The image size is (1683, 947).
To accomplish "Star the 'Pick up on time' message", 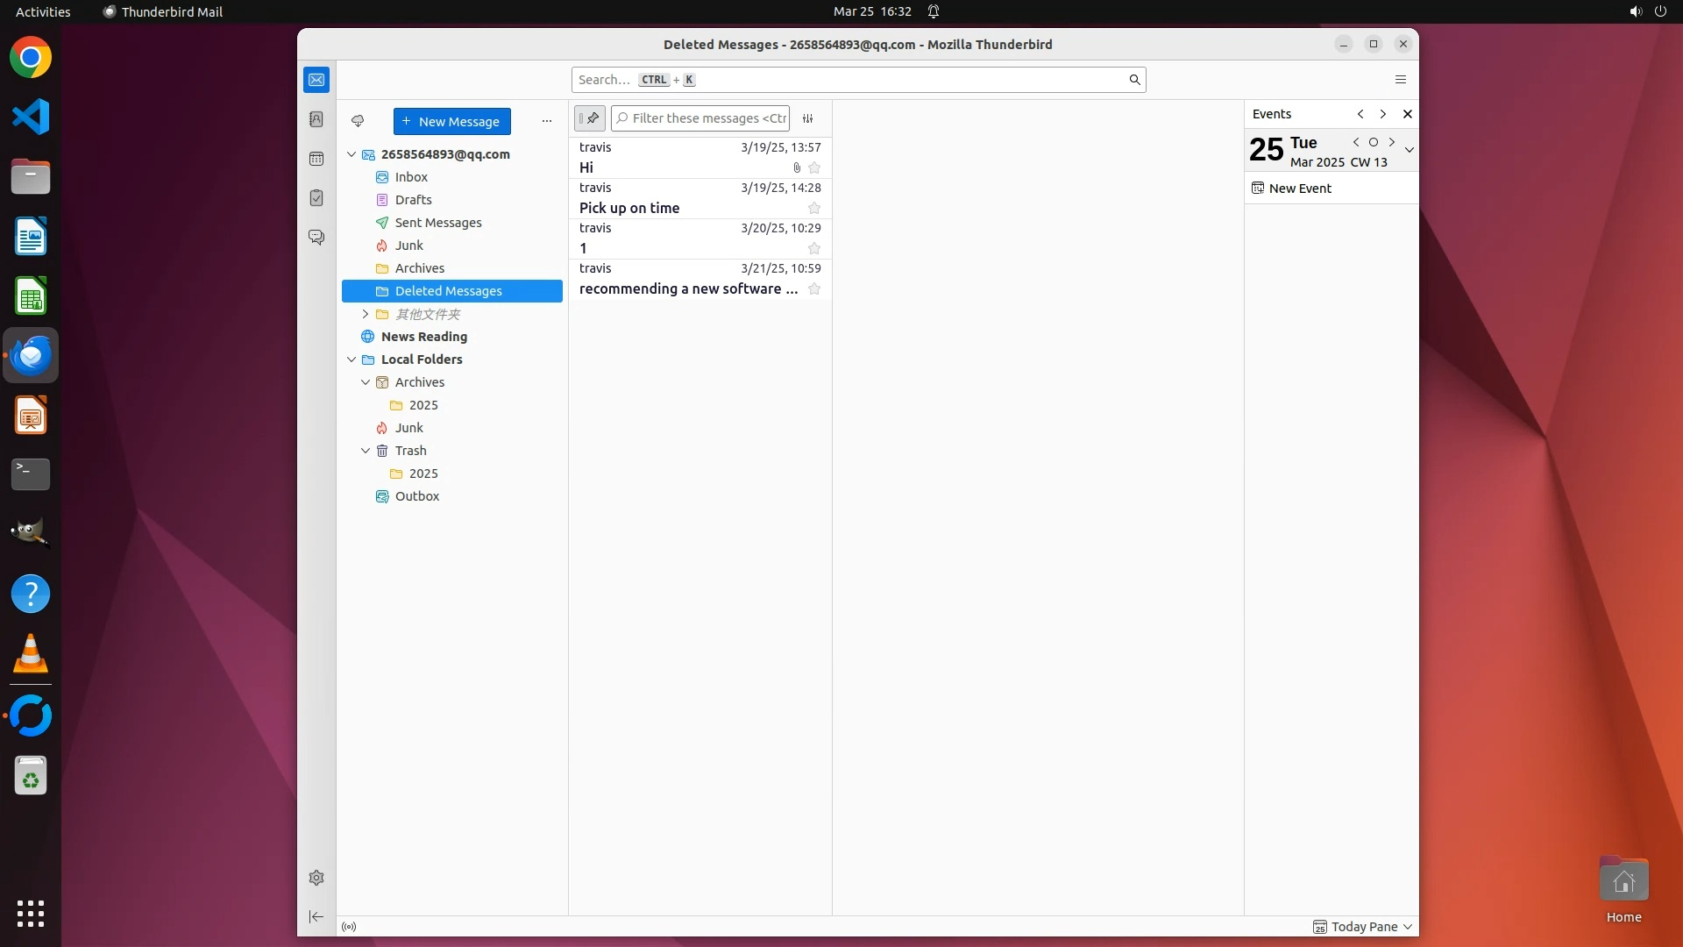I will tap(814, 209).
